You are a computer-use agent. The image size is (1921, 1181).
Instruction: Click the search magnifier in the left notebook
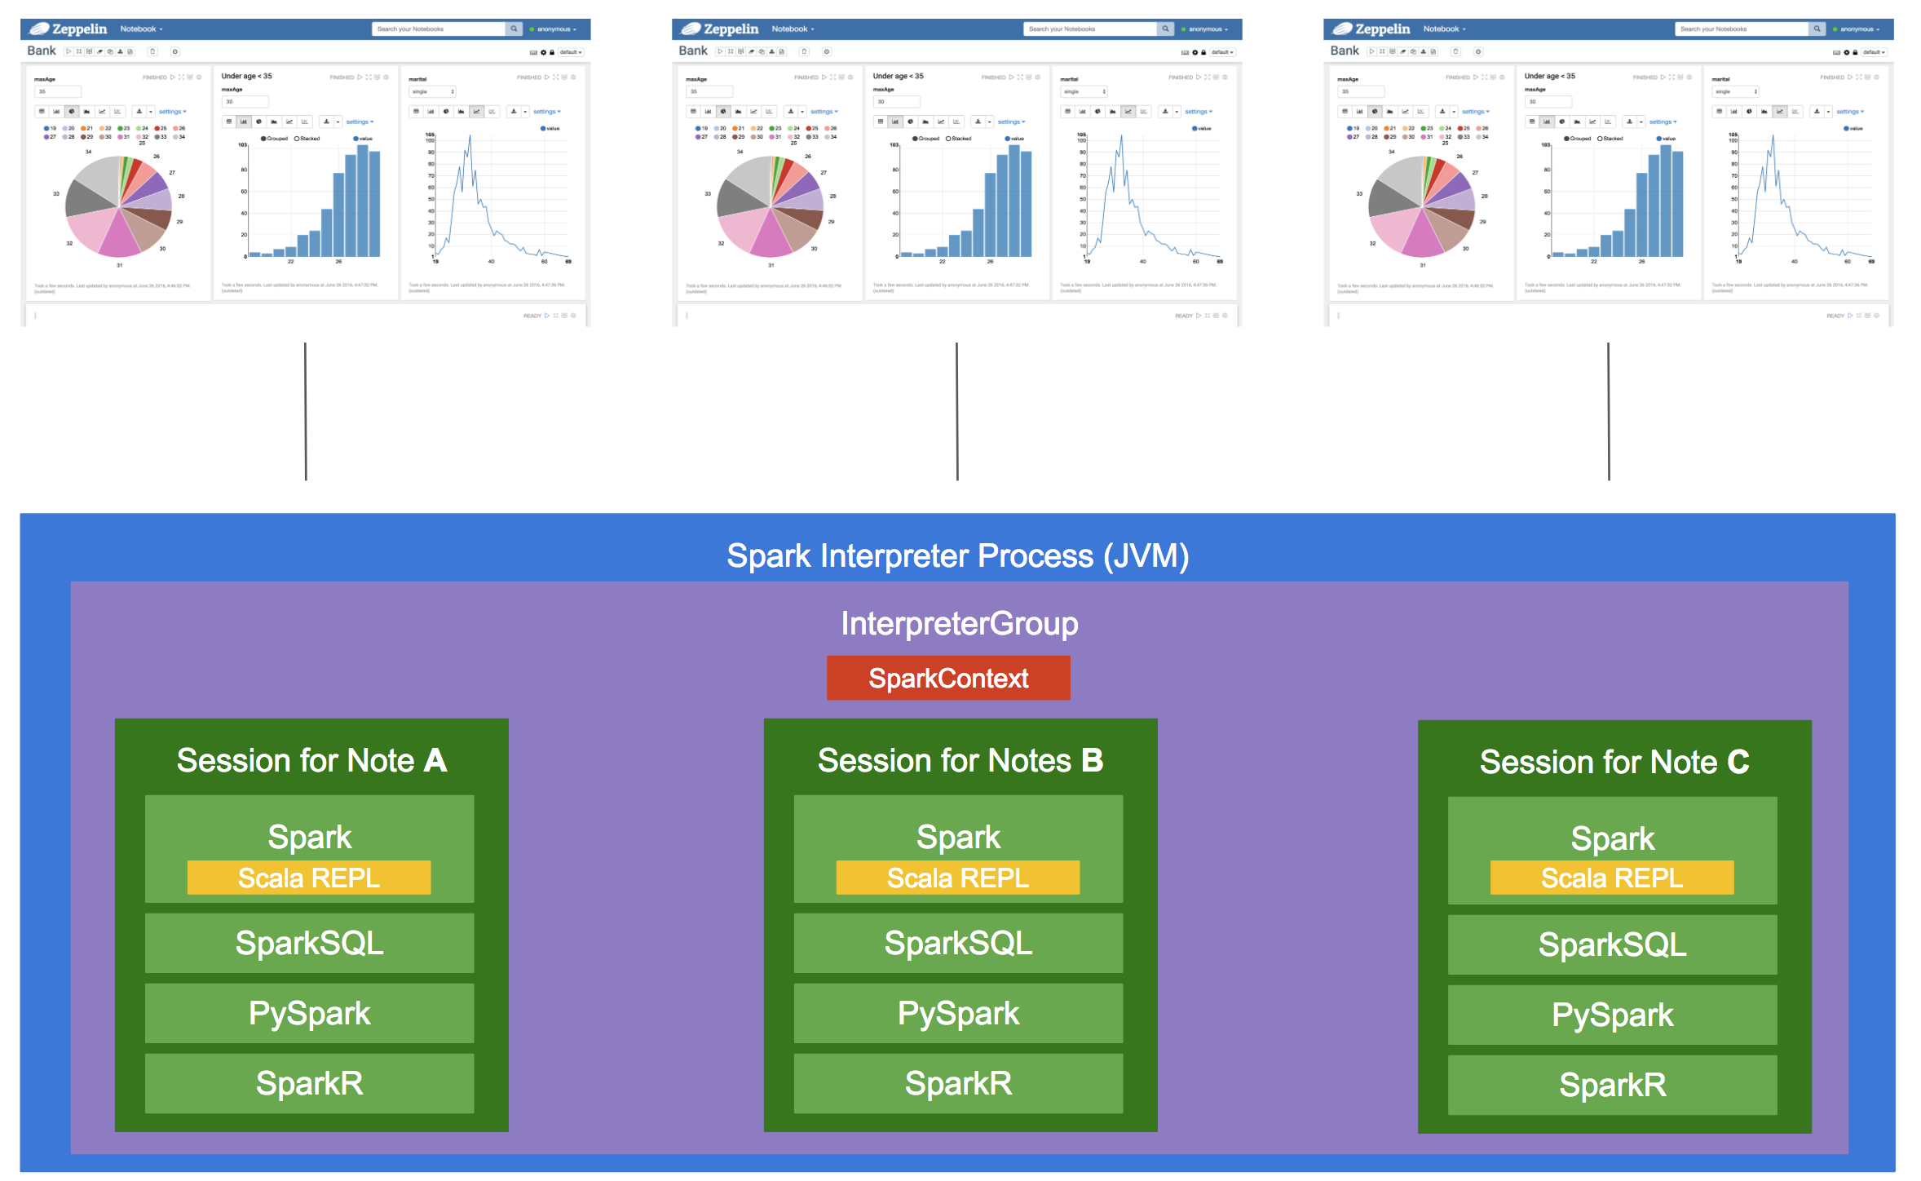tap(514, 29)
